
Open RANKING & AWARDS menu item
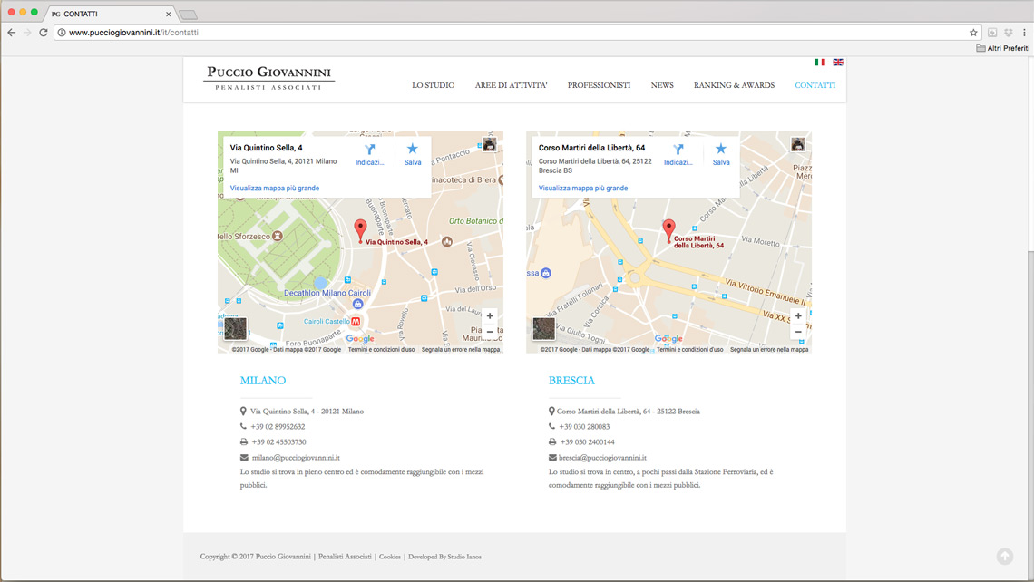click(734, 85)
